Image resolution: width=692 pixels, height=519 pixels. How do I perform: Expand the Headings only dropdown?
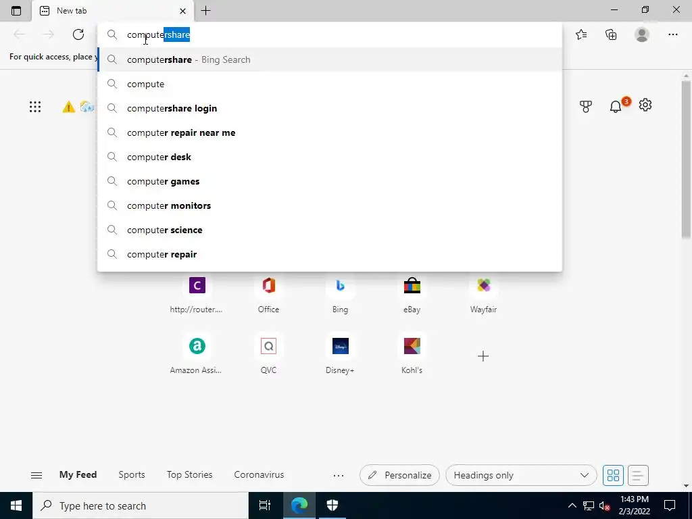click(521, 475)
